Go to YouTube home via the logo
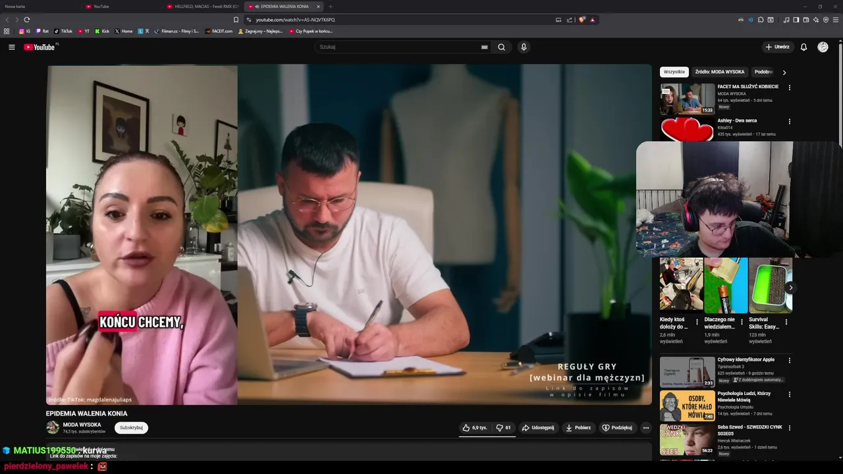This screenshot has width=843, height=474. tap(40, 47)
